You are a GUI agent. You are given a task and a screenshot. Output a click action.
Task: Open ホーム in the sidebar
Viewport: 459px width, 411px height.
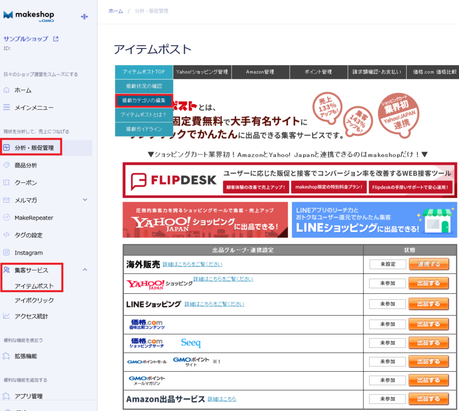click(23, 90)
